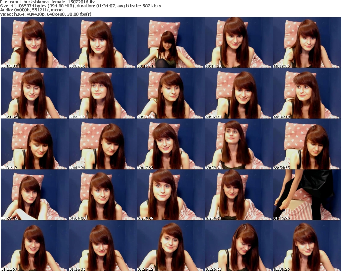This screenshot has width=342, height=271.
Task: Click the Audio line reading 5512 Hz, mono
Action: pyautogui.click(x=31, y=10)
